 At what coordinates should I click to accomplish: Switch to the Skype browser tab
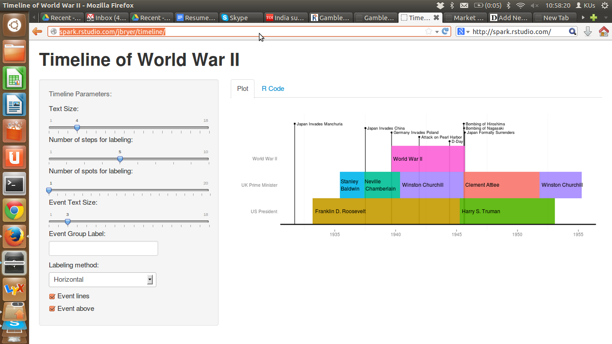pos(241,18)
